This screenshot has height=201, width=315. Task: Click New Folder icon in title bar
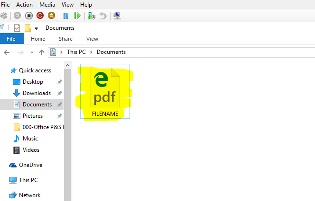[28, 28]
